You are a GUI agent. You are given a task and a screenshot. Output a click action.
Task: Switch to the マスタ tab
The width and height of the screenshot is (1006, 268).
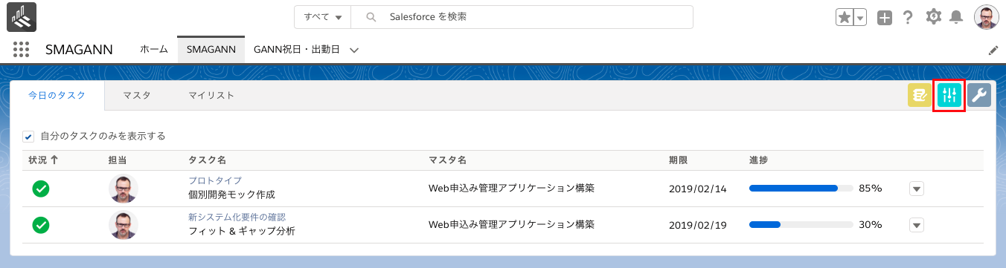pos(137,95)
